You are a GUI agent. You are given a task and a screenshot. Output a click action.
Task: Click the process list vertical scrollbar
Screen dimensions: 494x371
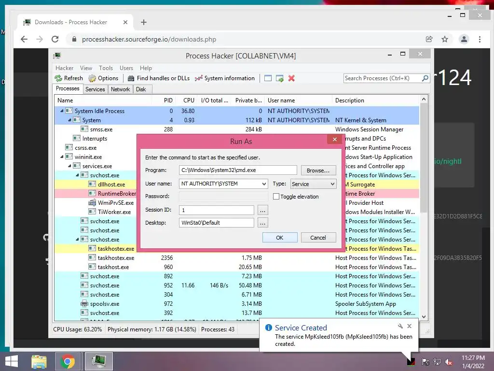tap(424, 158)
